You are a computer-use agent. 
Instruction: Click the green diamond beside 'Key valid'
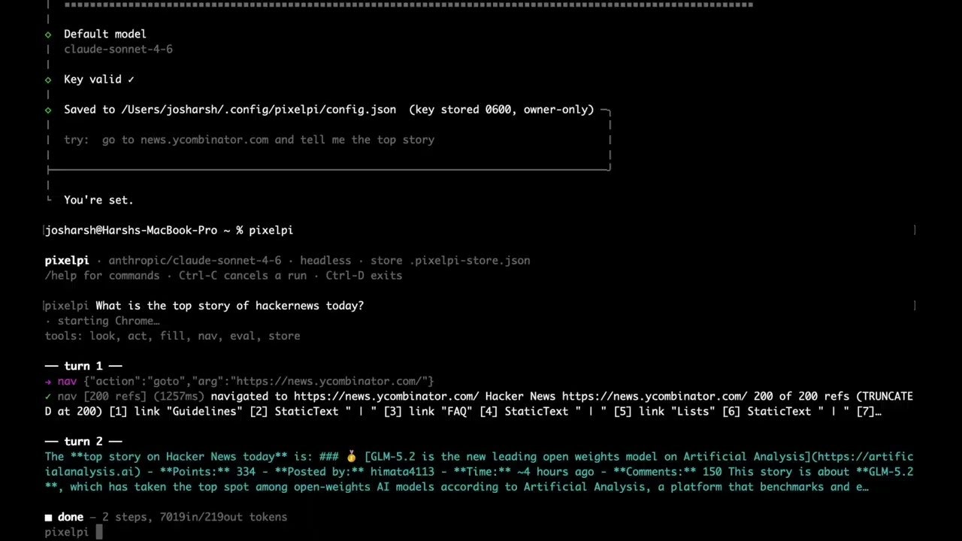(48, 79)
